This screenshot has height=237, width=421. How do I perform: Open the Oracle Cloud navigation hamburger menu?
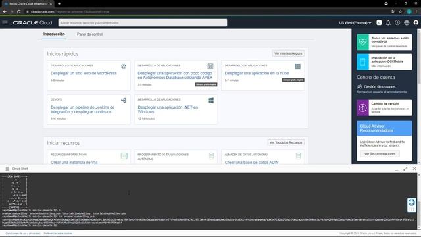click(x=5, y=23)
